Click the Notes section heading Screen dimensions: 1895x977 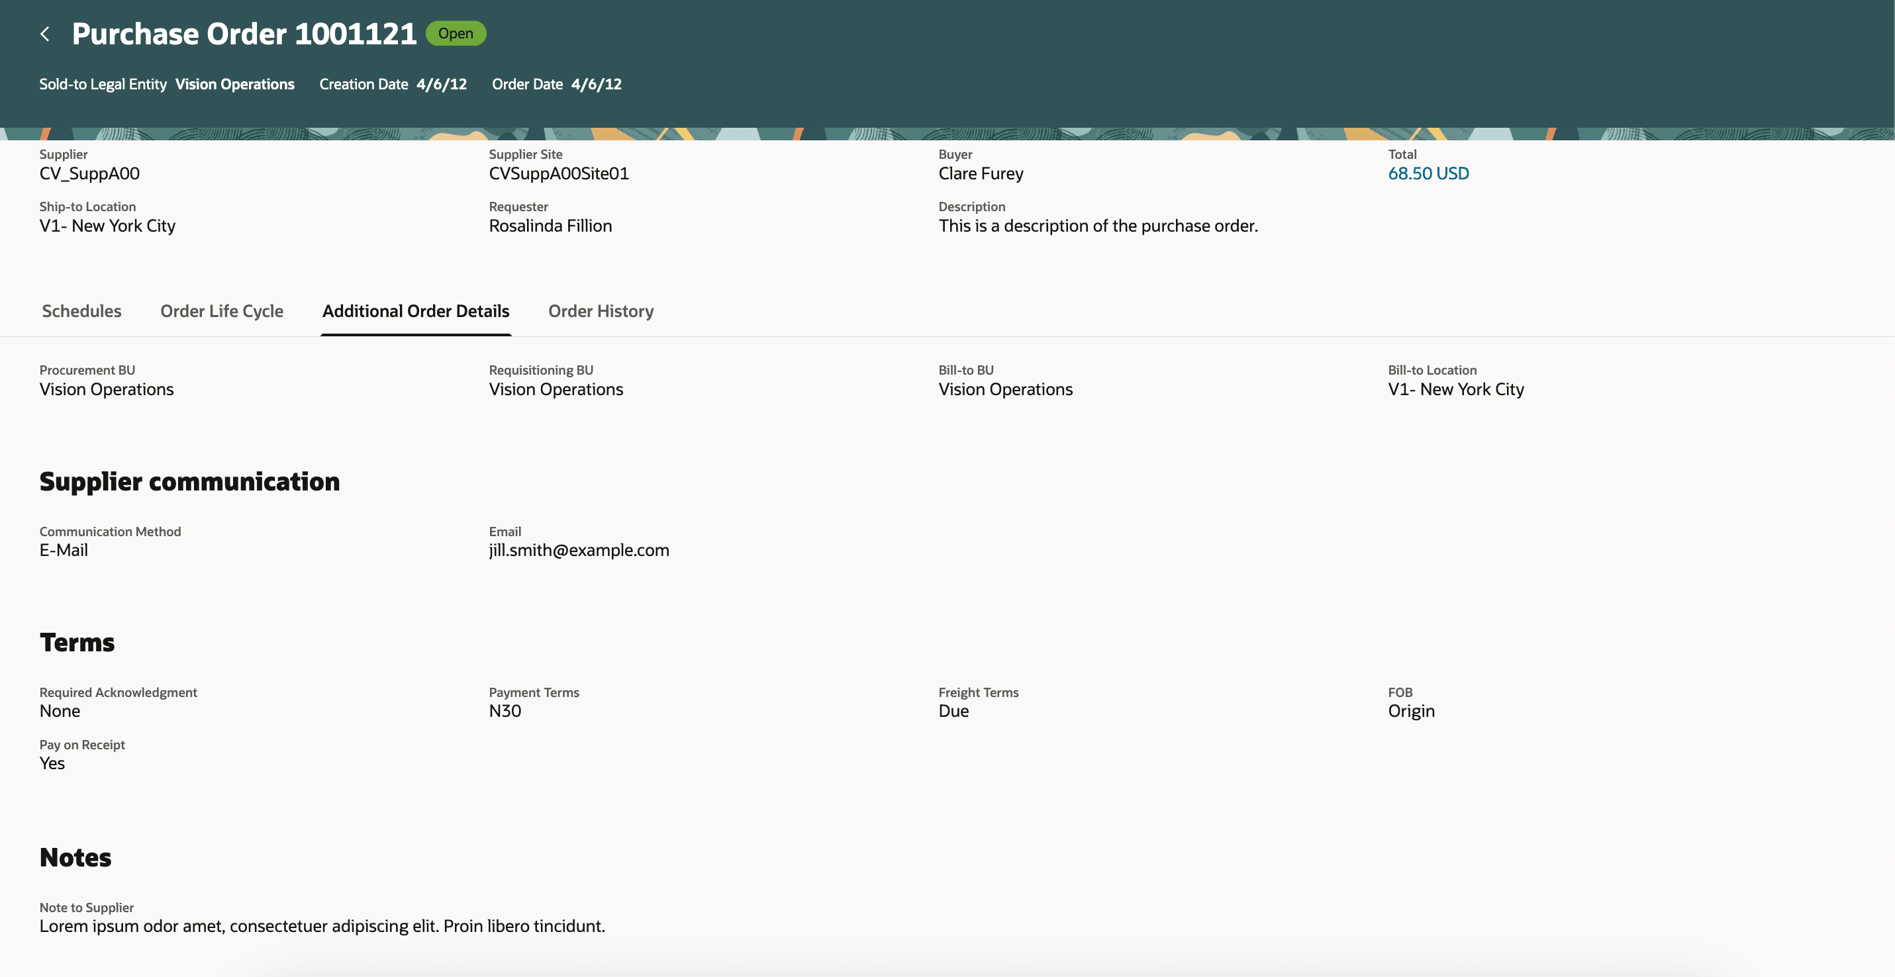pyautogui.click(x=75, y=857)
